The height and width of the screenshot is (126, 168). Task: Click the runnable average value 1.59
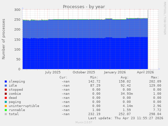click(127, 110)
